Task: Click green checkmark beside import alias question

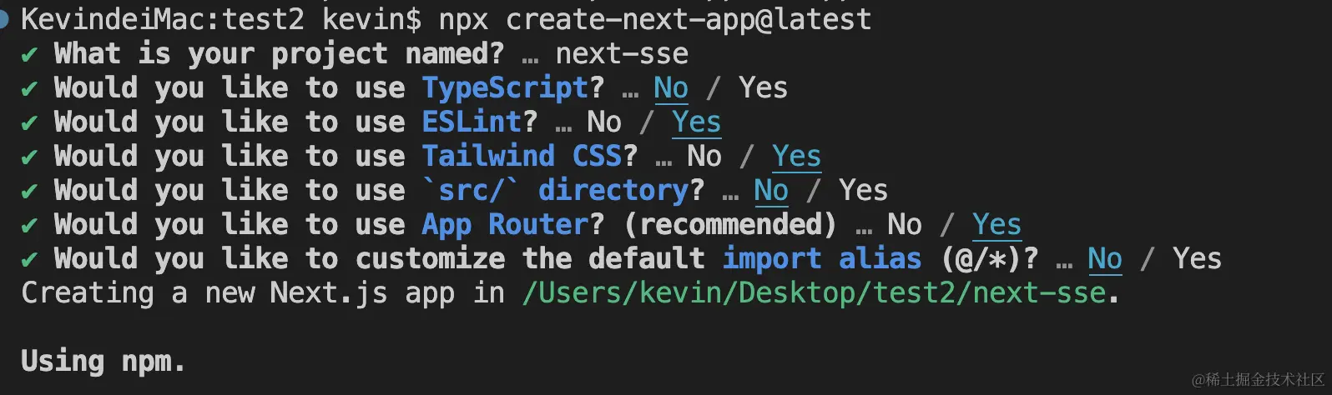Action: click(x=29, y=260)
